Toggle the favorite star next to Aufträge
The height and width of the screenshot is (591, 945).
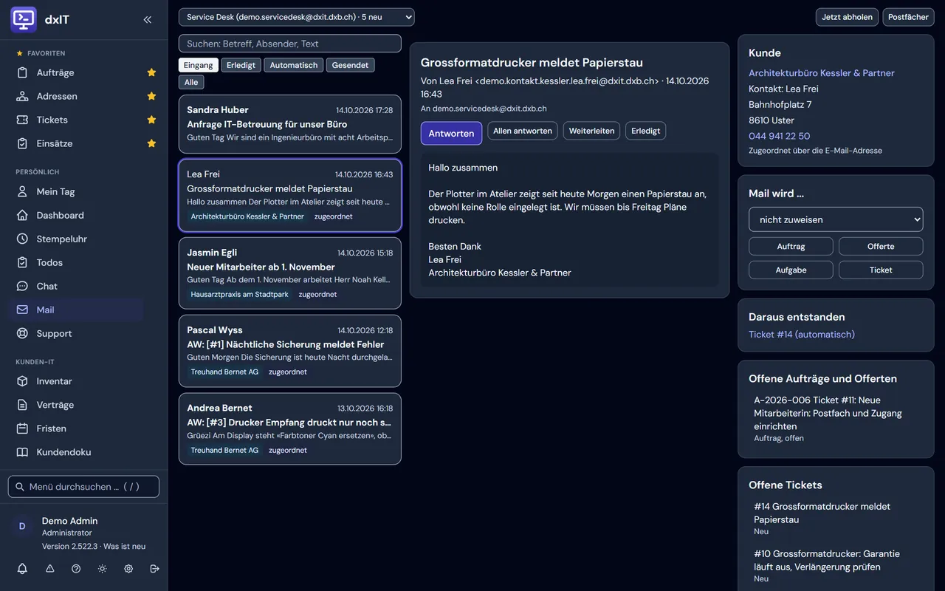[x=151, y=72]
